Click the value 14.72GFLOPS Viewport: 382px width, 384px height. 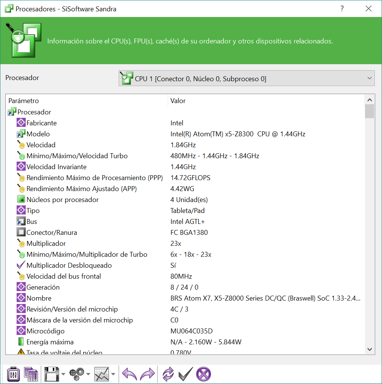(190, 178)
